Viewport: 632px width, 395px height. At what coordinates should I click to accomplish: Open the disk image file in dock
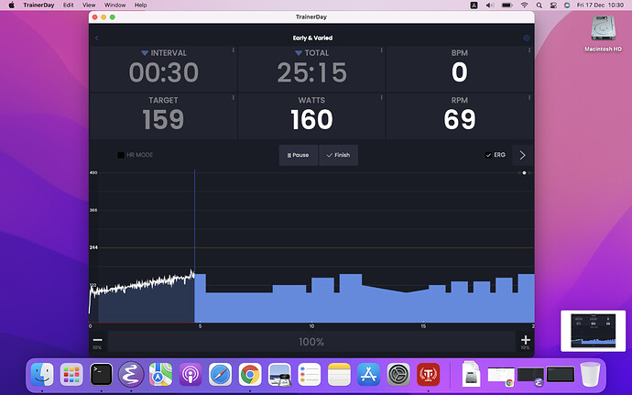(x=471, y=374)
